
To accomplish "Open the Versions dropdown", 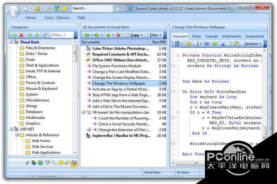I will point(252,44).
